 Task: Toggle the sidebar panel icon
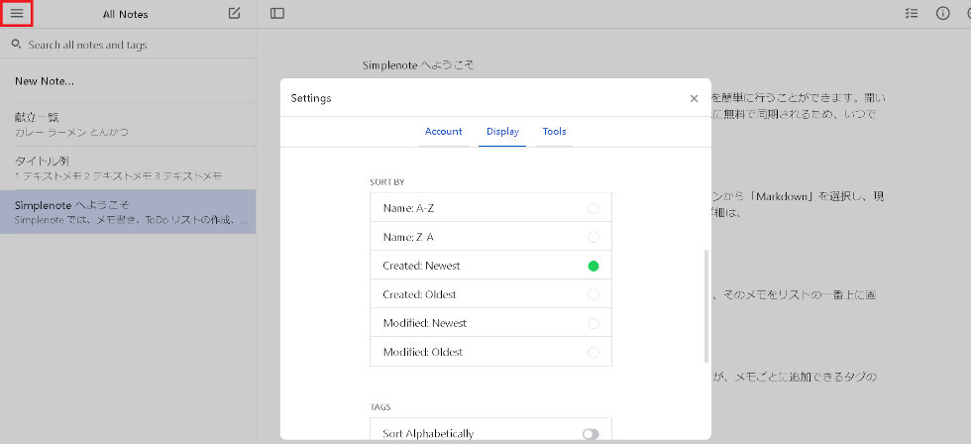pos(276,14)
